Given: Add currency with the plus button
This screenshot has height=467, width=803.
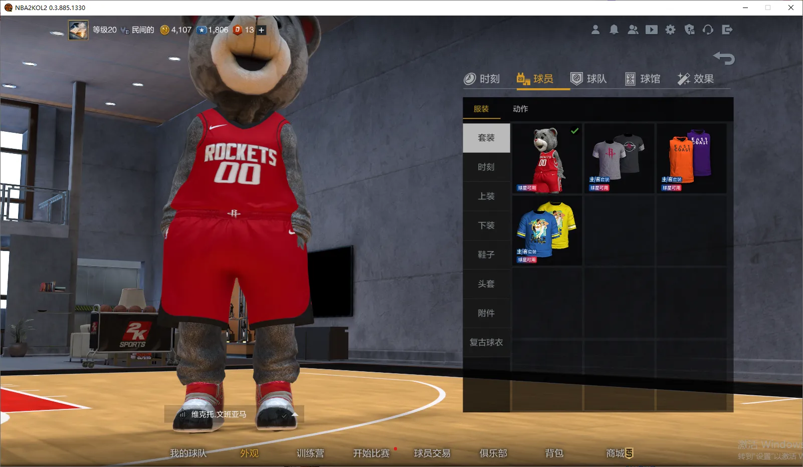Looking at the screenshot, I should (x=261, y=30).
